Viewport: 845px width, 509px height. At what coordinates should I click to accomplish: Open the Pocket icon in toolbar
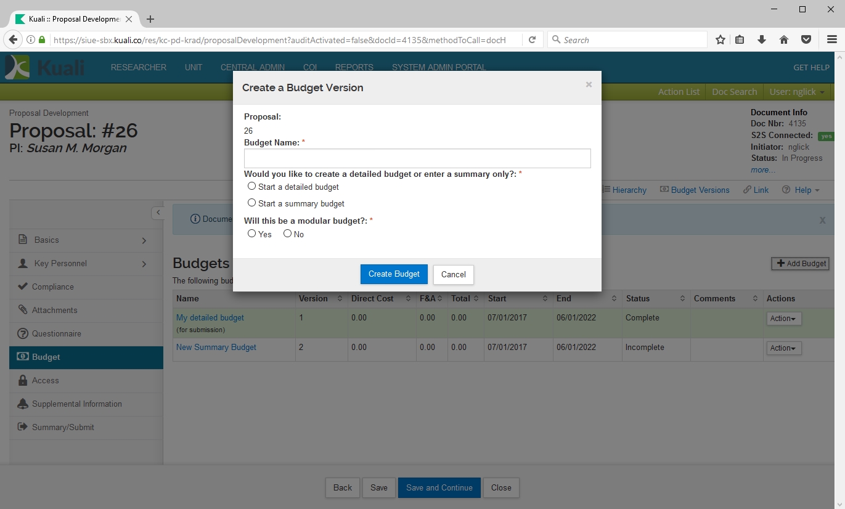click(806, 40)
